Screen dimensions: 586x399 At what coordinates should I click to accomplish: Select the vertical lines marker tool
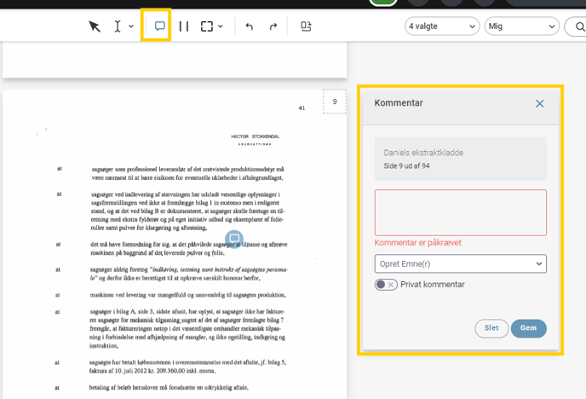pos(183,26)
